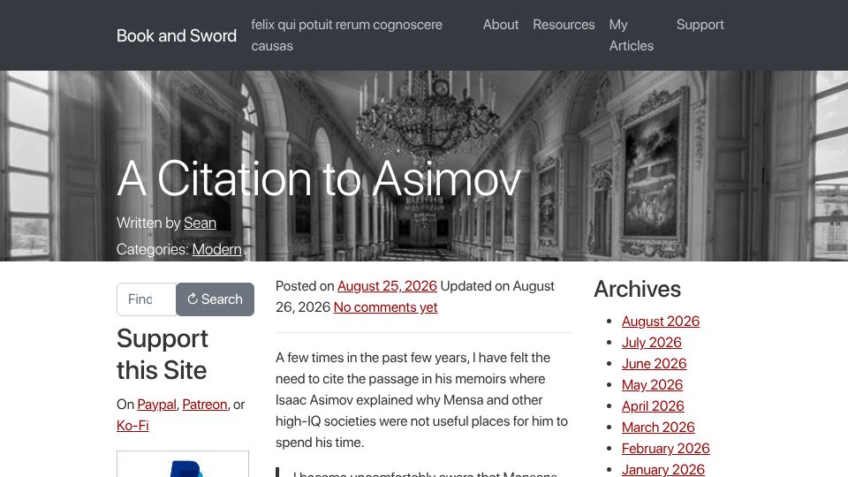Image resolution: width=848 pixels, height=477 pixels.
Task: Open the July 2026 archive
Action: [651, 343]
